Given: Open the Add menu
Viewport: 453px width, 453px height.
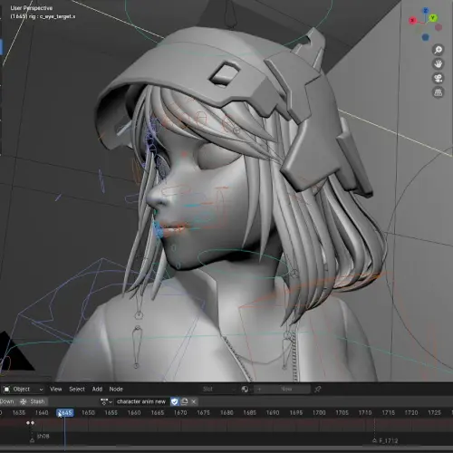Looking at the screenshot, I should 97,390.
